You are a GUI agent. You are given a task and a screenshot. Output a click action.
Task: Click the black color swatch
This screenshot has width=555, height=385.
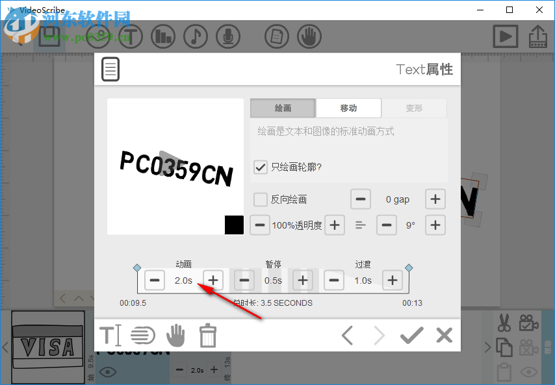click(x=234, y=225)
